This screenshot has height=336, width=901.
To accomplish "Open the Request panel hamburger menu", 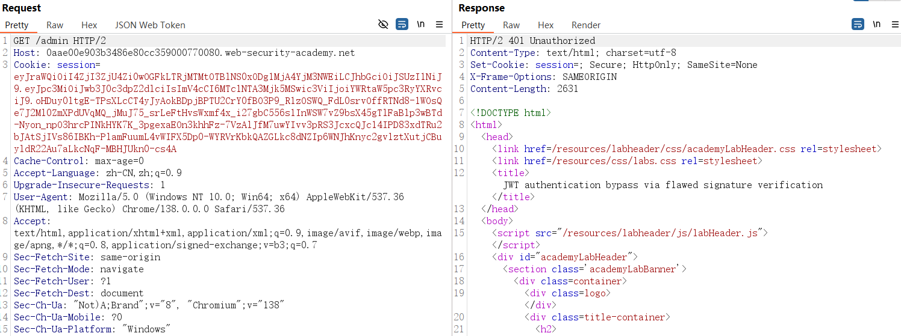I will point(439,25).
